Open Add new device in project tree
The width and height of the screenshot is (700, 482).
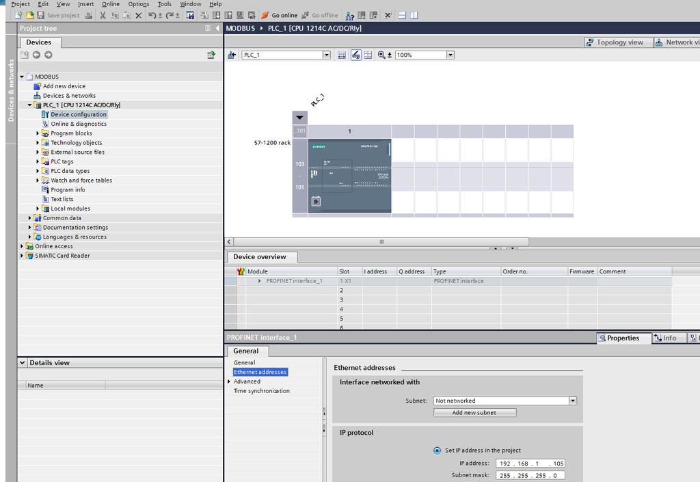(x=64, y=86)
